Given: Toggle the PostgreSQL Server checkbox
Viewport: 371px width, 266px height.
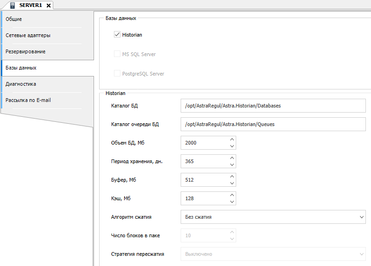Looking at the screenshot, I should tap(117, 74).
